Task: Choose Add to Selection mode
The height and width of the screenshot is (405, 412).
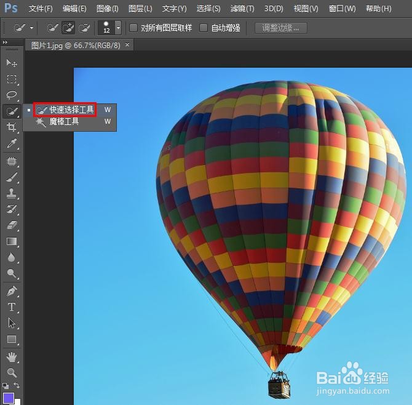Action: (x=68, y=28)
